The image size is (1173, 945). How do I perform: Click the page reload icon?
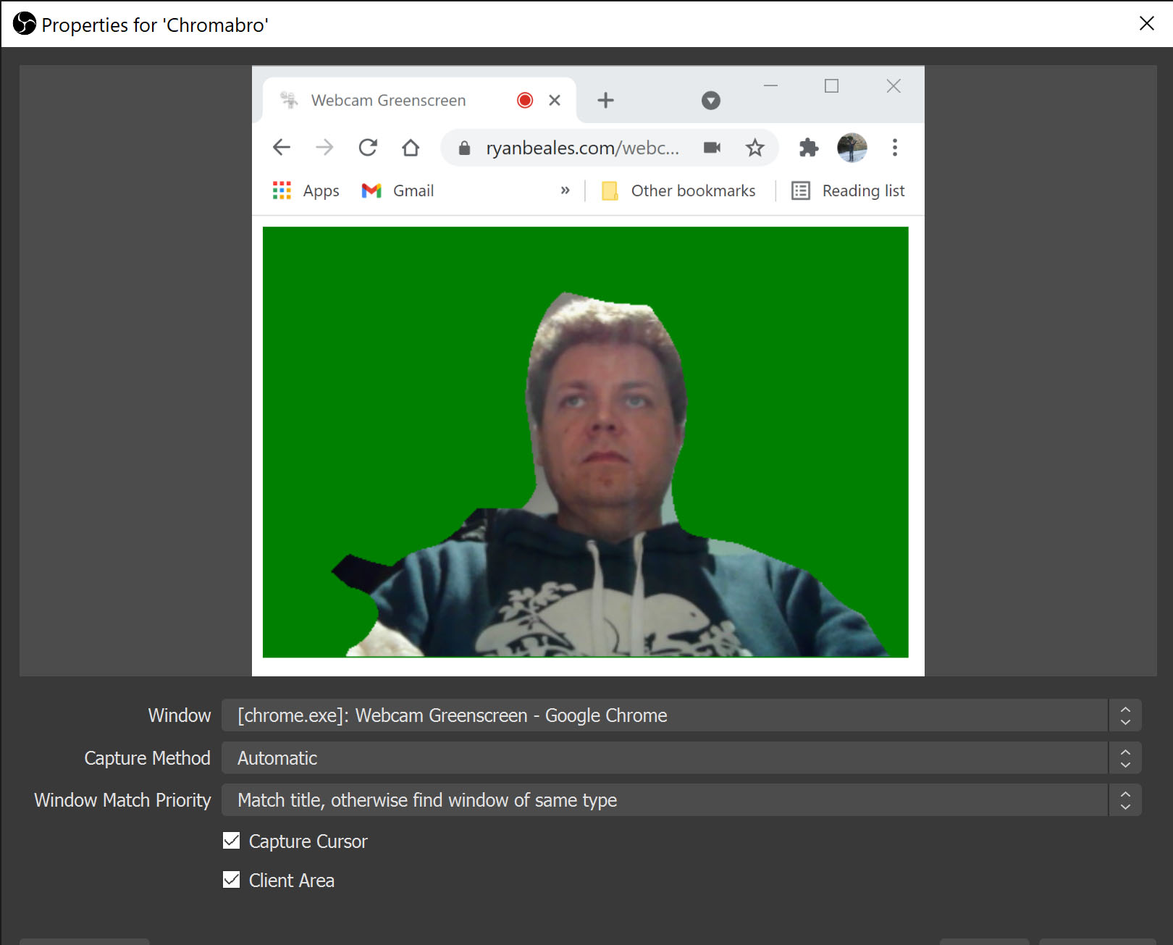pyautogui.click(x=368, y=148)
